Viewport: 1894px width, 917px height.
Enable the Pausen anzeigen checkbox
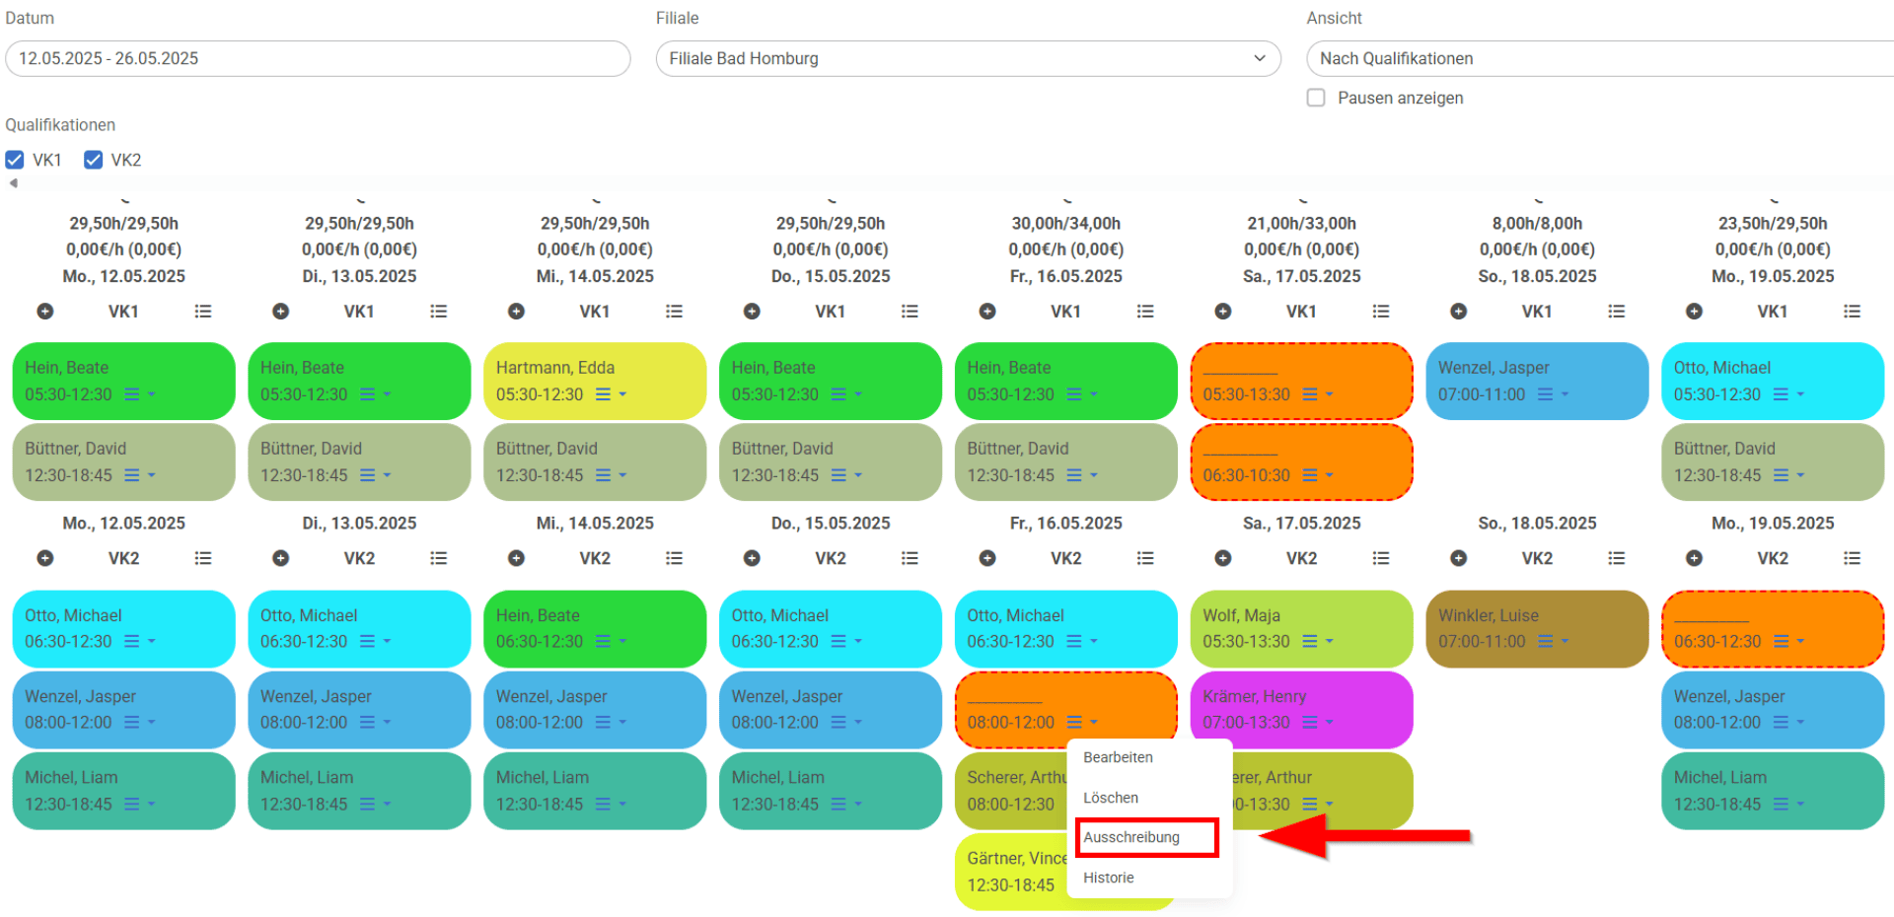(x=1316, y=98)
